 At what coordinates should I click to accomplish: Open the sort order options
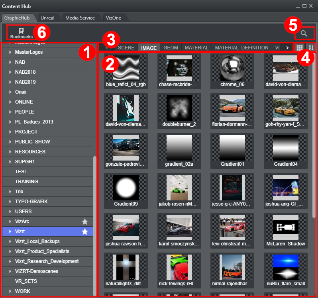[311, 48]
